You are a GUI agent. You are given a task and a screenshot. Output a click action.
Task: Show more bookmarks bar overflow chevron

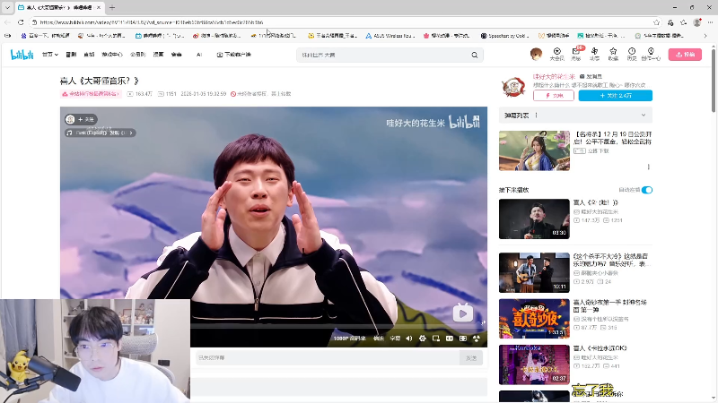click(705, 35)
